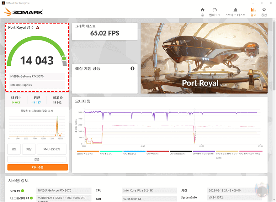Click the 모니터링 section heading
276x202 pixels.
[83, 101]
